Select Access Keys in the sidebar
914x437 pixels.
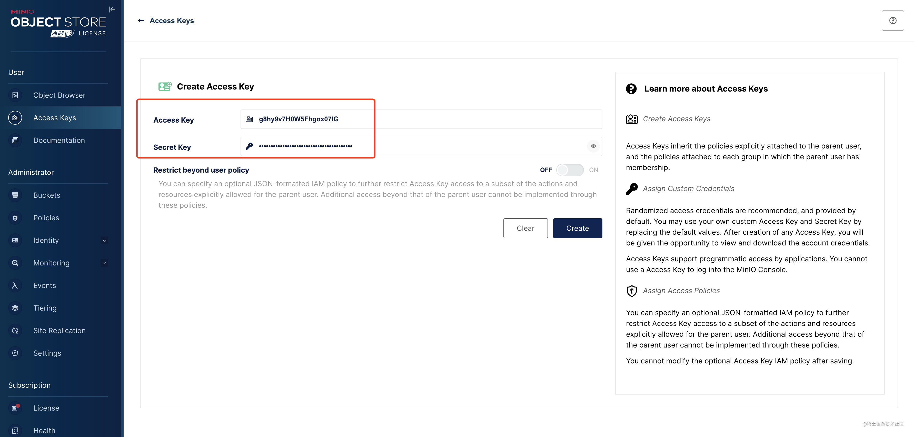pyautogui.click(x=60, y=118)
